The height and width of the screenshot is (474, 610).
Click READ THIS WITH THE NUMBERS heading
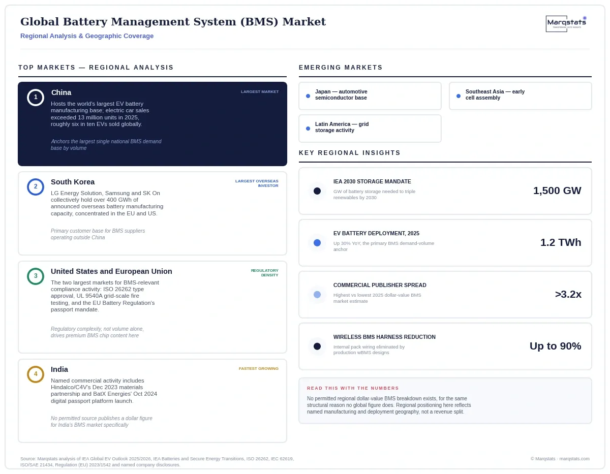[x=353, y=388]
